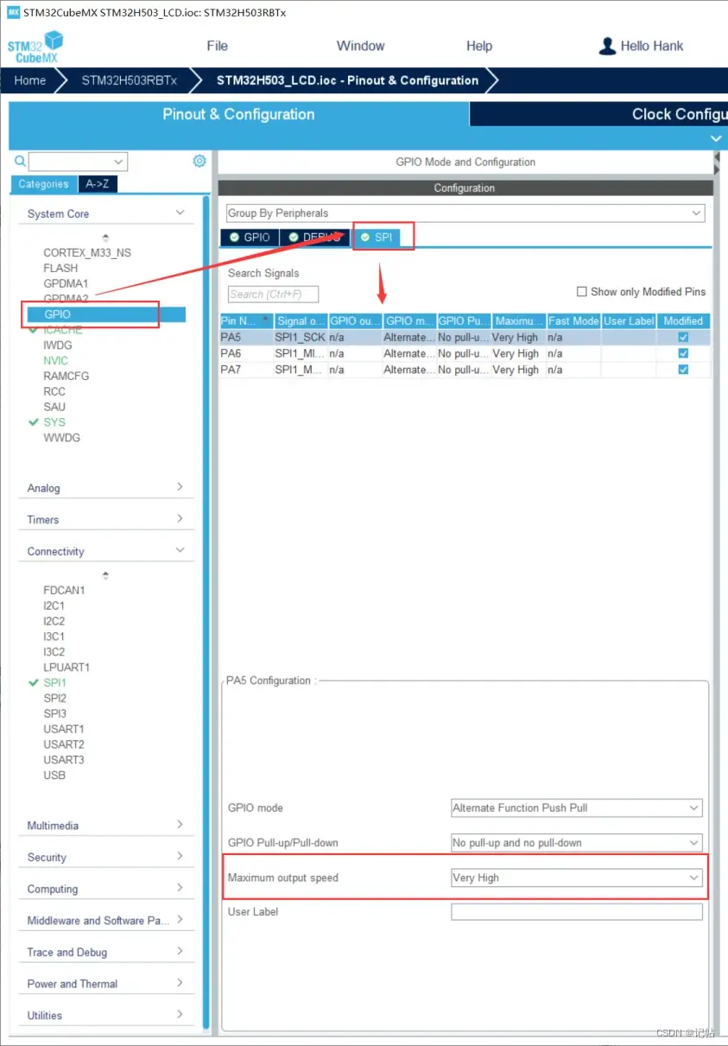
Task: Toggle Modified checkbox for PA6 row
Action: pyautogui.click(x=683, y=353)
